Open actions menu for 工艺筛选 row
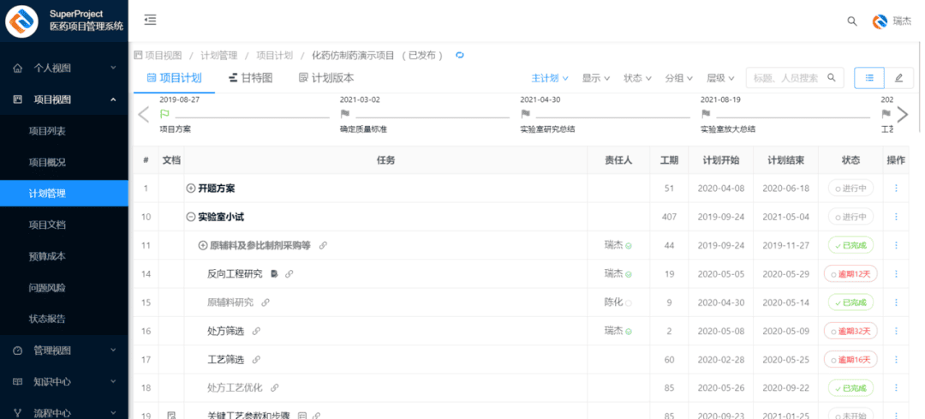 tap(896, 359)
